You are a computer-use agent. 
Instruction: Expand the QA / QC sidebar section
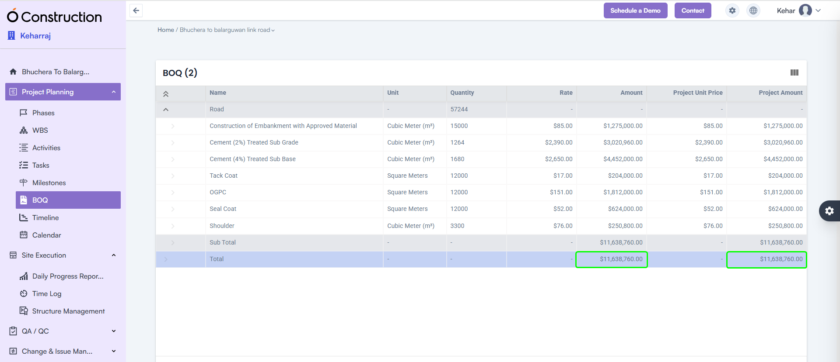(114, 331)
